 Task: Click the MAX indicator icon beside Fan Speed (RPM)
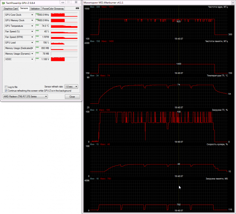[37, 36]
